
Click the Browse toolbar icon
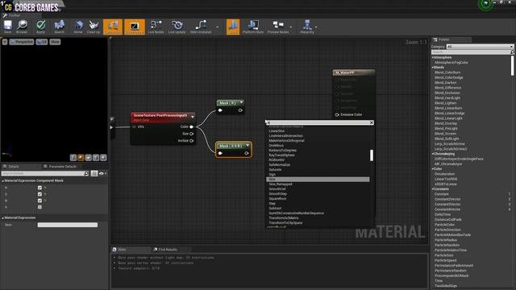tap(22, 27)
